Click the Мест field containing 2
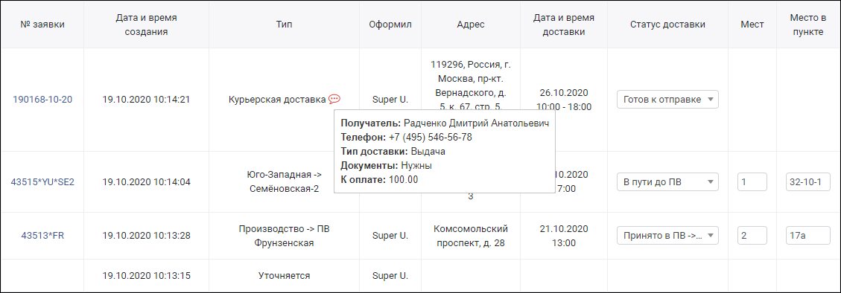The image size is (841, 293). coord(752,234)
